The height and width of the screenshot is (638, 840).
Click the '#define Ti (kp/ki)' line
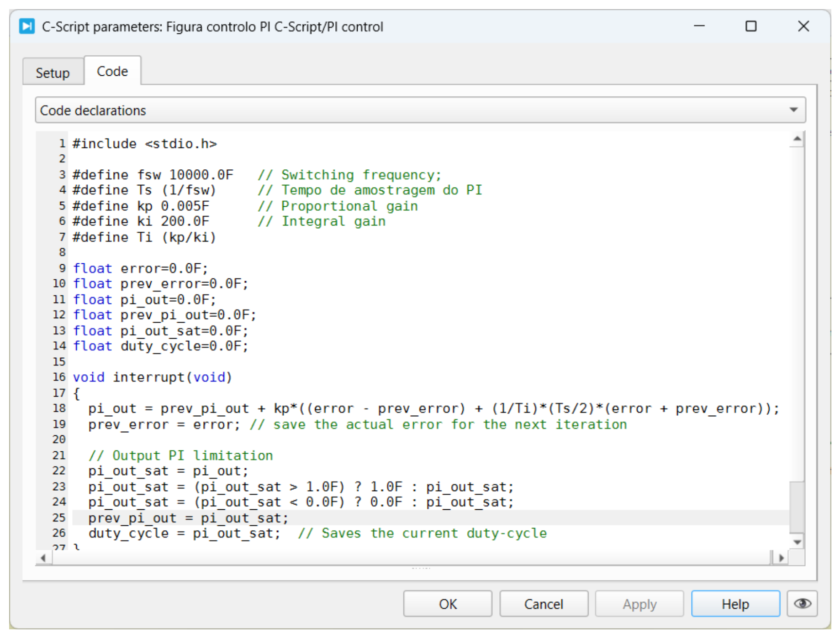pyautogui.click(x=144, y=237)
